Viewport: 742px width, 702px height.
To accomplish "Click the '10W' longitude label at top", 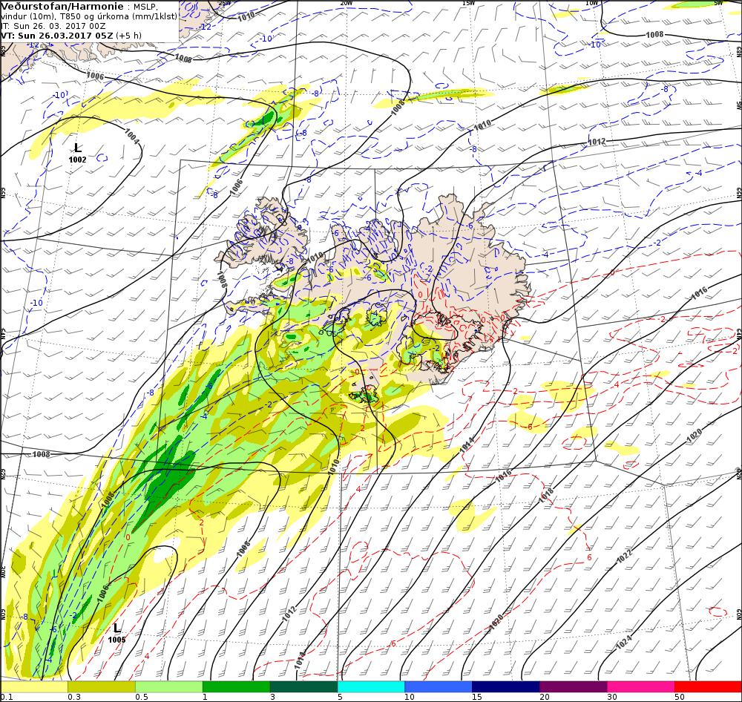I will [x=591, y=3].
